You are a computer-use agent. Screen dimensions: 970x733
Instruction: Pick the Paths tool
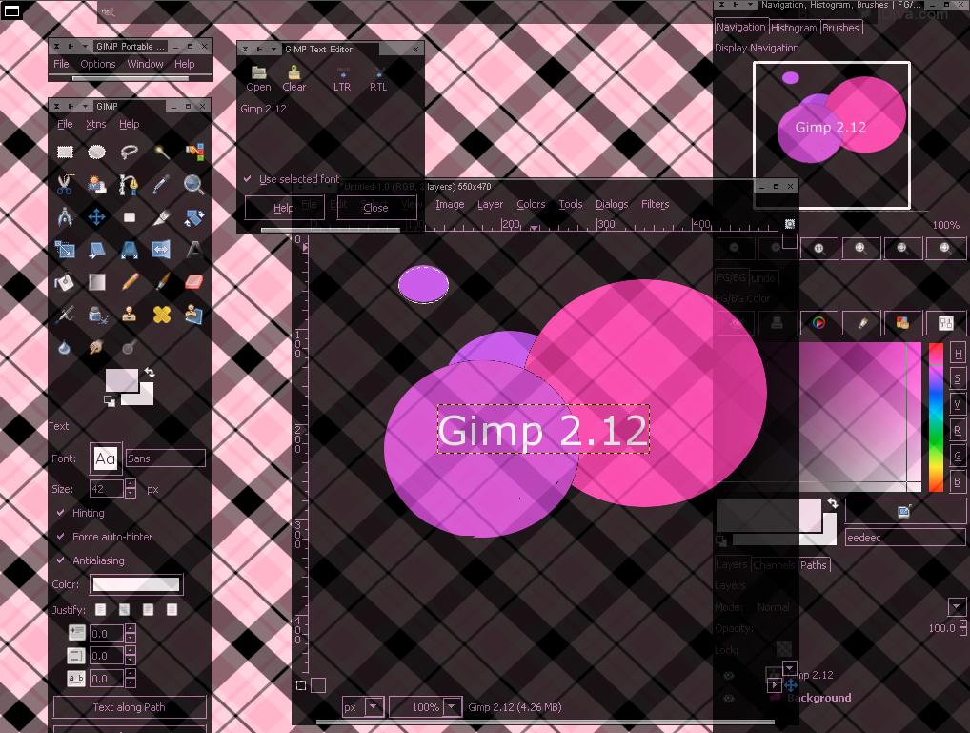129,184
